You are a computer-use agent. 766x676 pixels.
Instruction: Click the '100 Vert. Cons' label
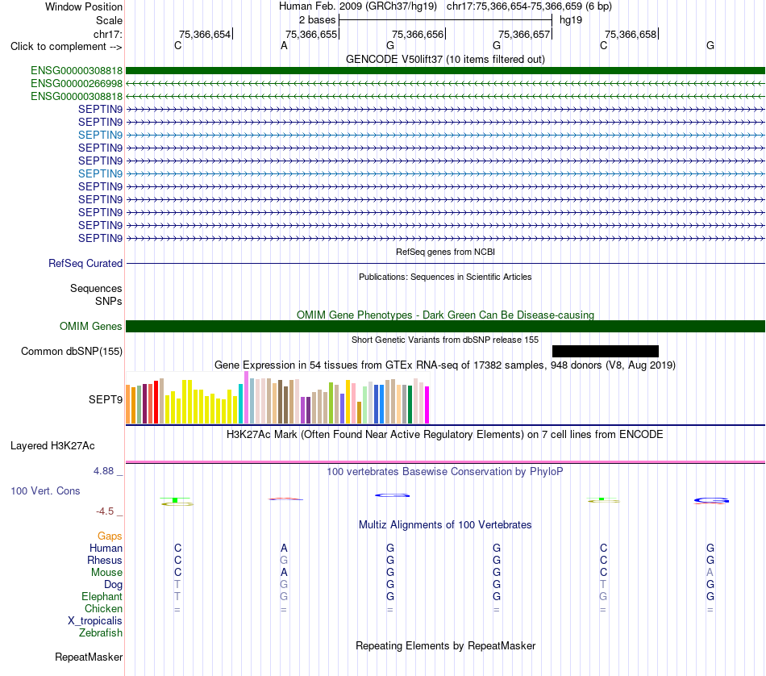[x=45, y=490]
